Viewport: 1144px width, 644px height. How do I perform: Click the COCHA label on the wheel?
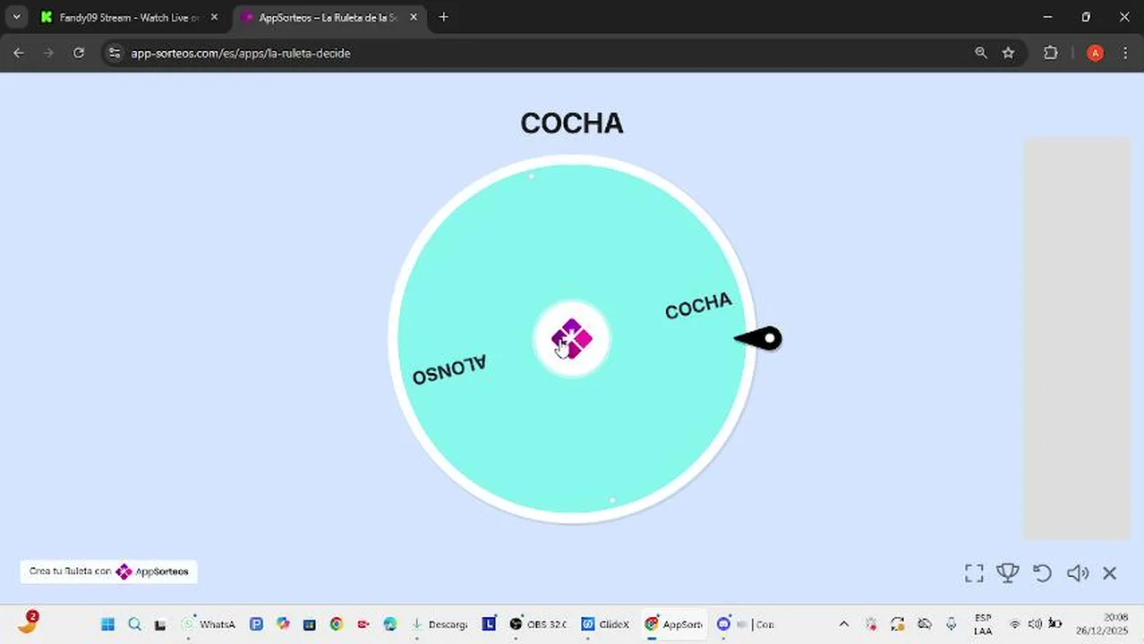[x=698, y=306]
